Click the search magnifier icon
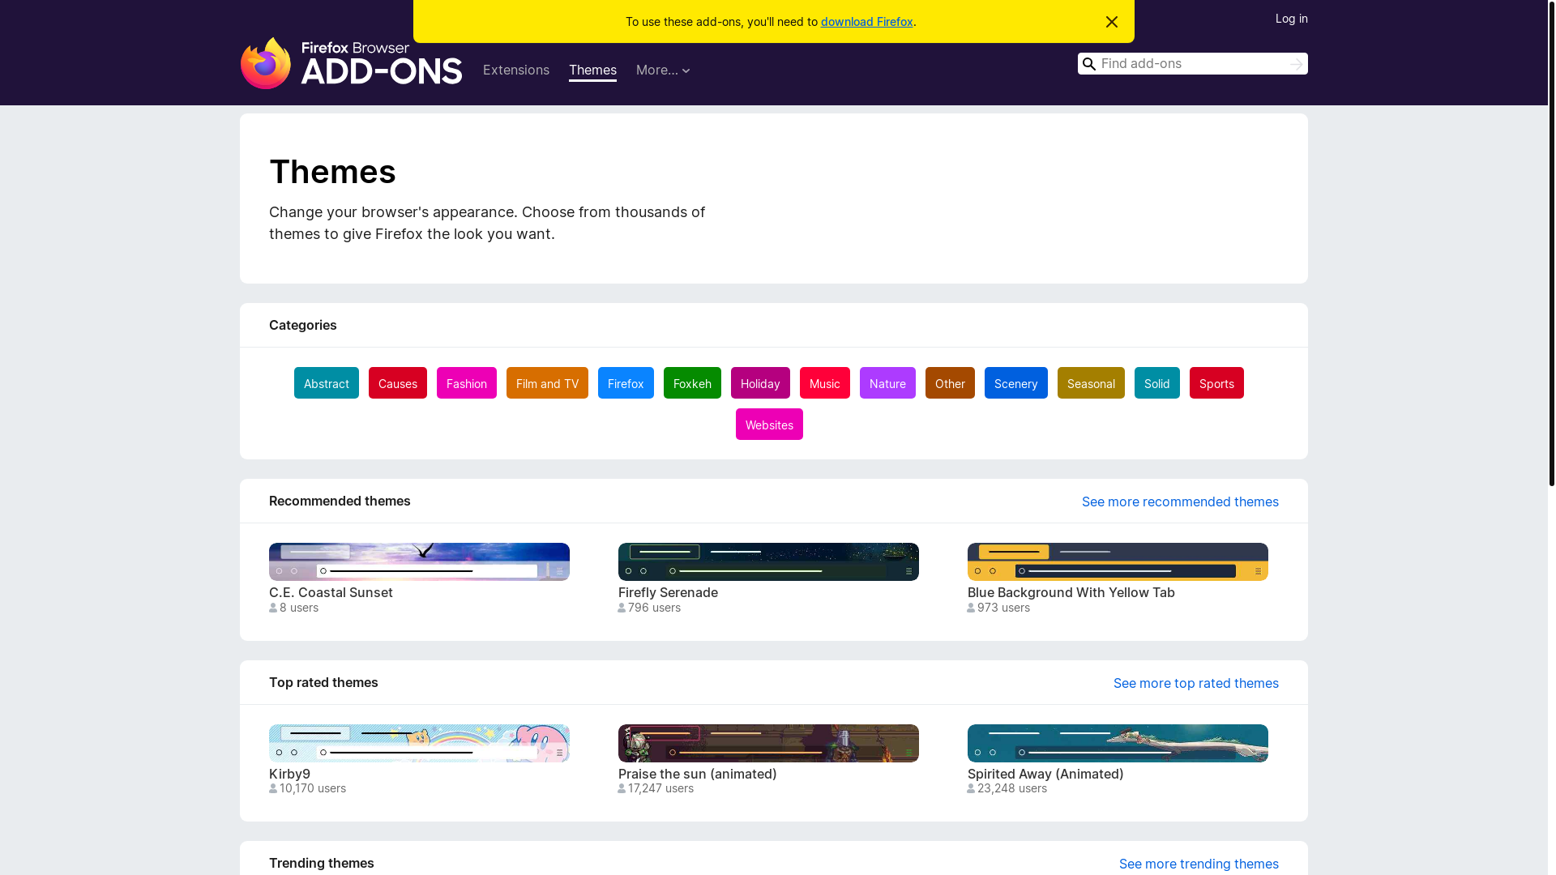Viewport: 1556px width, 875px height. (x=1089, y=64)
